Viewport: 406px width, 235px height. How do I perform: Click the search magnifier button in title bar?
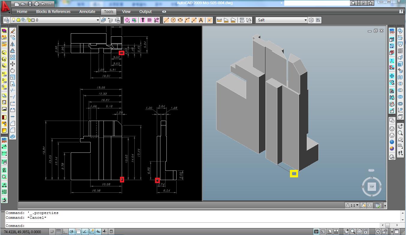(x=354, y=3)
